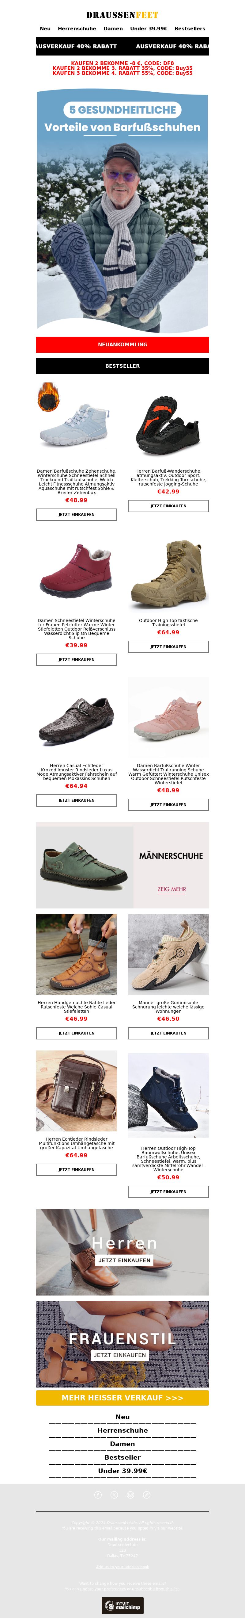Viewport: 245px width, 1624px height.
Task: Open the Facebook icon in footer
Action: coord(98,1495)
